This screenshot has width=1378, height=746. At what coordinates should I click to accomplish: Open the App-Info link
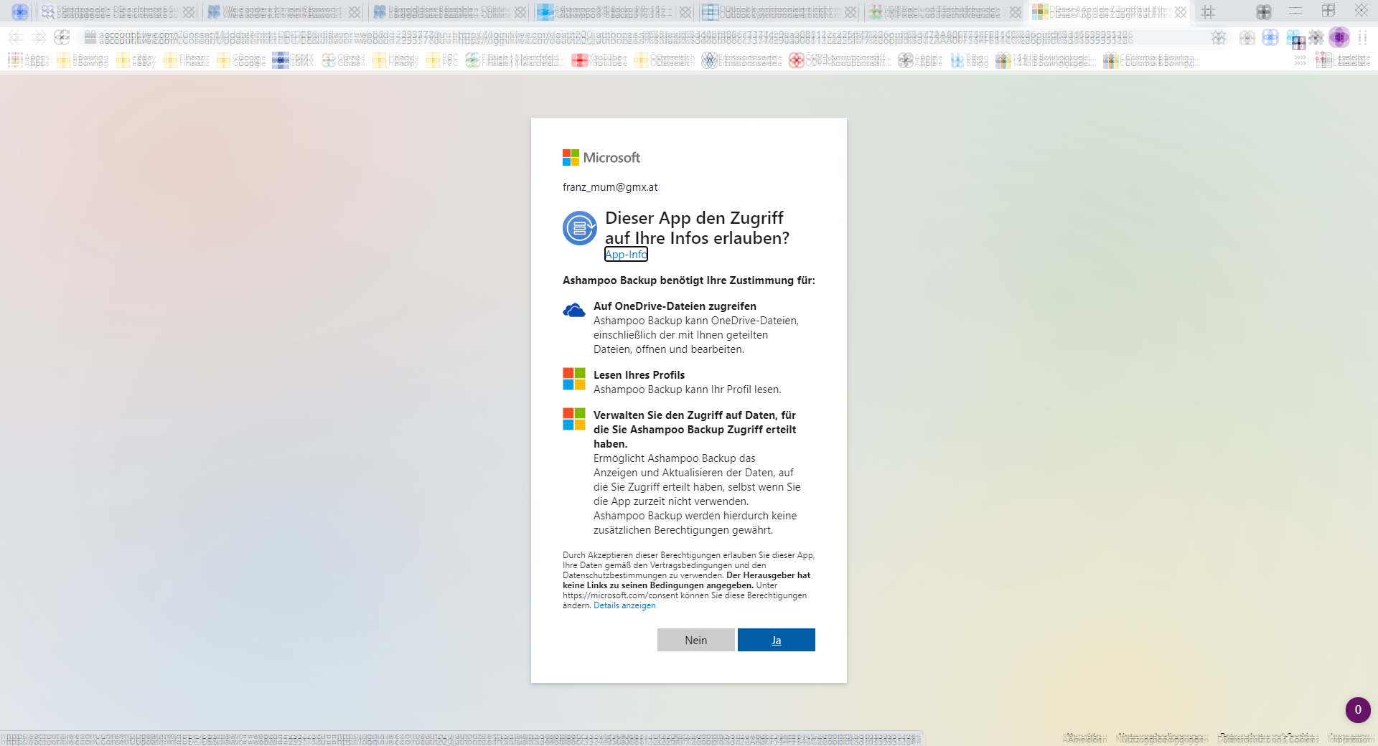tap(626, 254)
